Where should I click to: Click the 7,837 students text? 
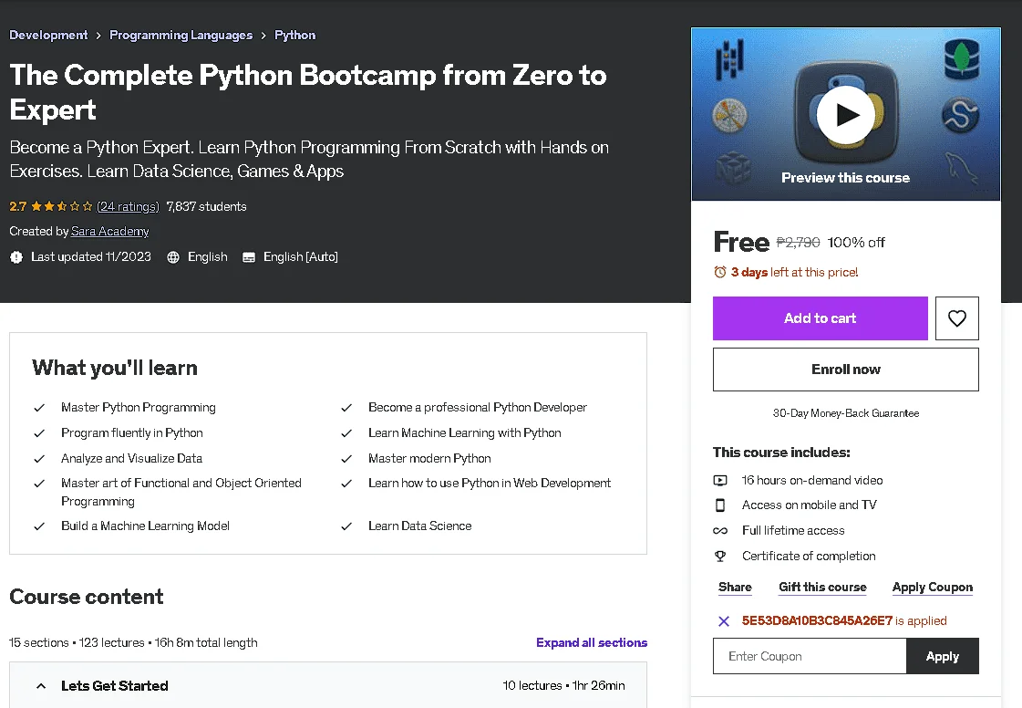(207, 207)
